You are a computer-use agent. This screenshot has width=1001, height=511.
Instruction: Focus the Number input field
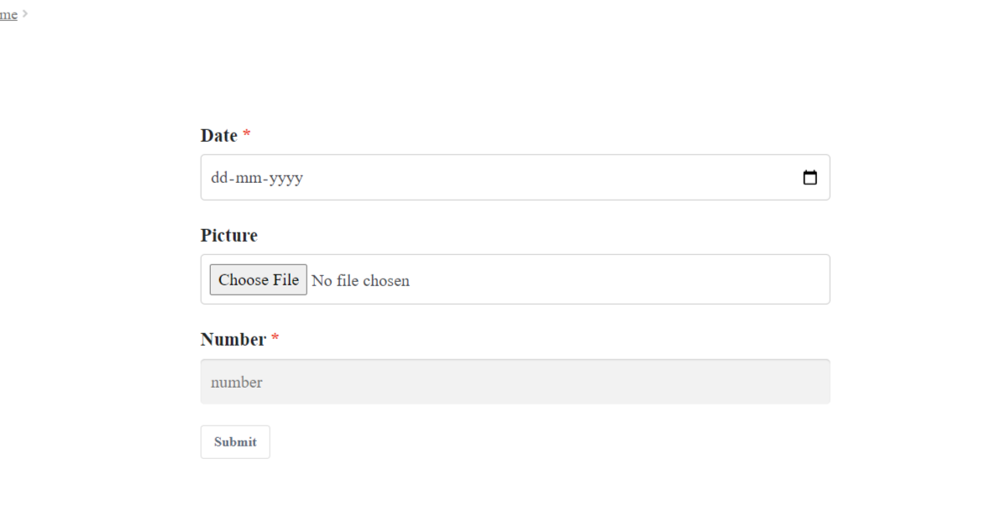[x=515, y=382]
